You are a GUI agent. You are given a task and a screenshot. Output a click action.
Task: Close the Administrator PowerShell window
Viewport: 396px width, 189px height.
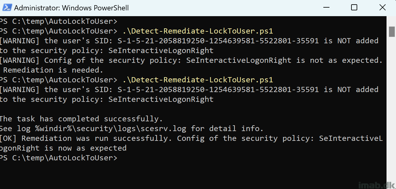382,8
